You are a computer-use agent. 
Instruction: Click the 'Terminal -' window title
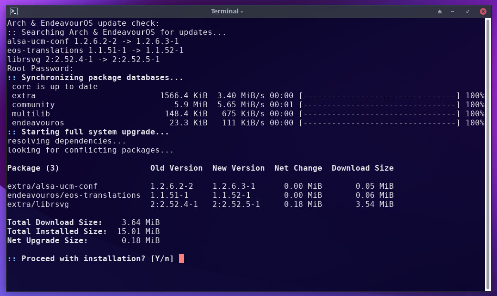coord(227,11)
